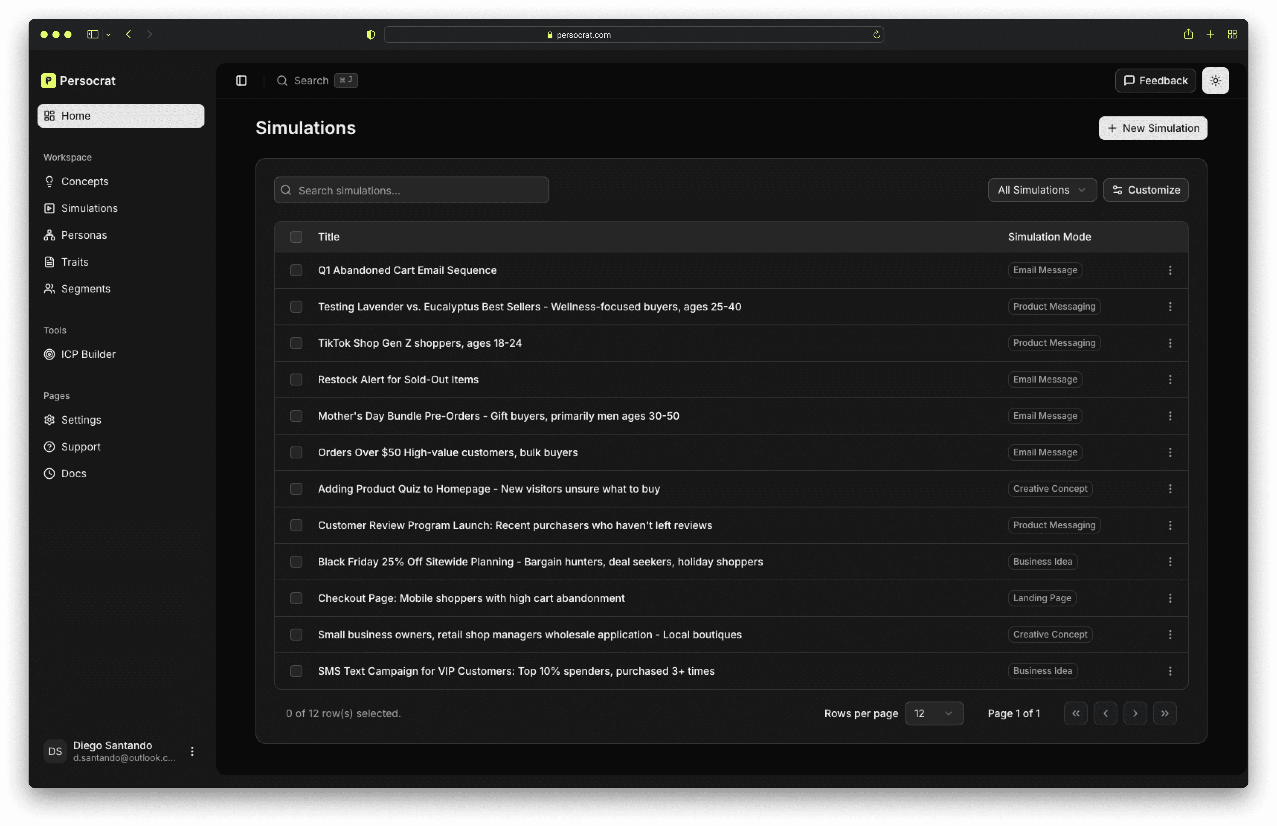
Task: Check the TikTok Shop Gen Z shoppers row
Action: tap(296, 343)
